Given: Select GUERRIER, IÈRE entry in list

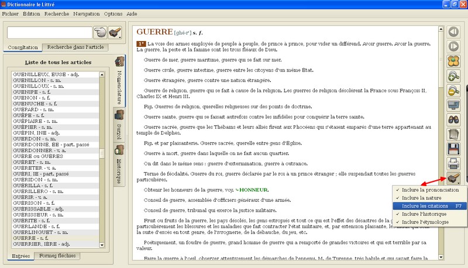Looking at the screenshot, I should [55, 244].
